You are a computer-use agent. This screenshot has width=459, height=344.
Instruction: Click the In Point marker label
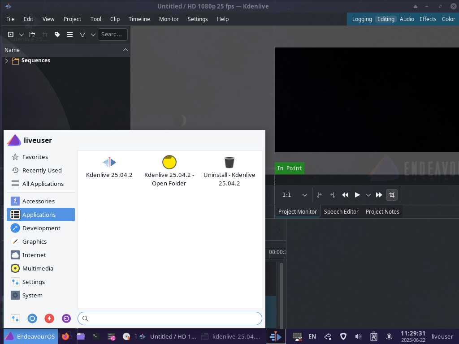coord(289,168)
